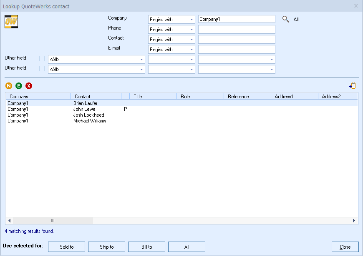This screenshot has height=257, width=363.
Task: Click the green E edit contact icon
Action: pyautogui.click(x=19, y=86)
